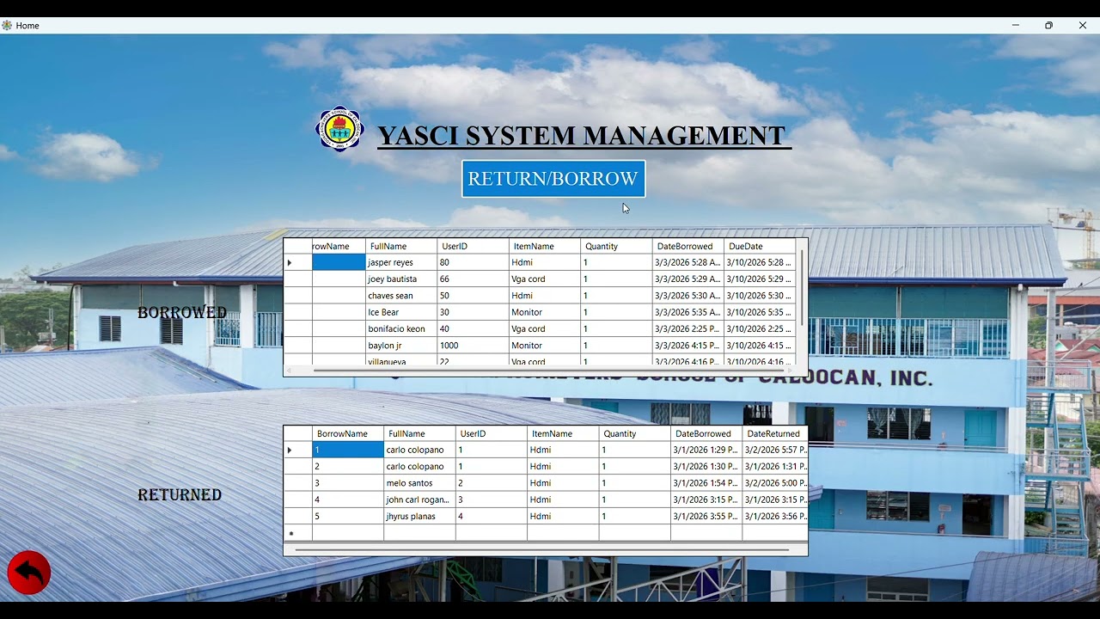Select returned row header for carlo colopano 1
The image size is (1100, 619).
coord(297,450)
